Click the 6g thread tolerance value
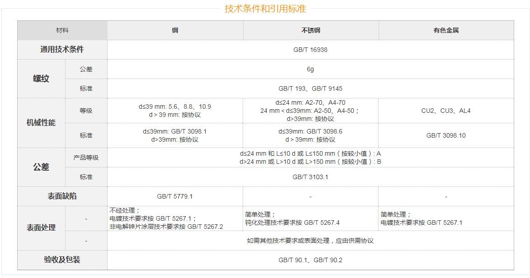Screen dimensions: 530x278 (x=310, y=69)
